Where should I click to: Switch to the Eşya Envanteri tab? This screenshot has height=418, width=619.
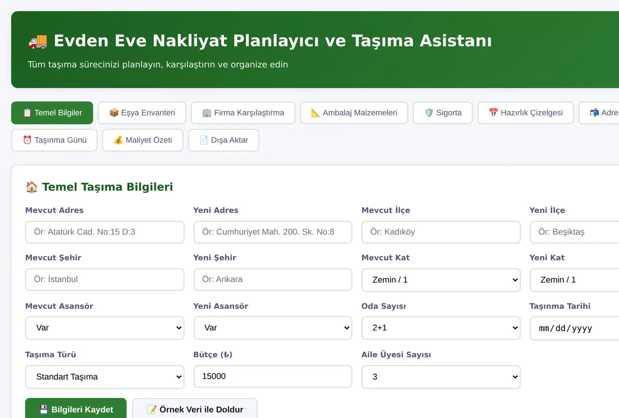click(142, 113)
